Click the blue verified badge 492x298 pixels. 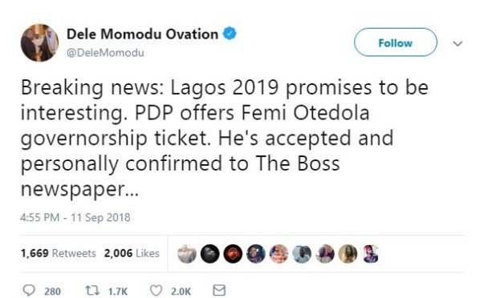click(x=230, y=34)
